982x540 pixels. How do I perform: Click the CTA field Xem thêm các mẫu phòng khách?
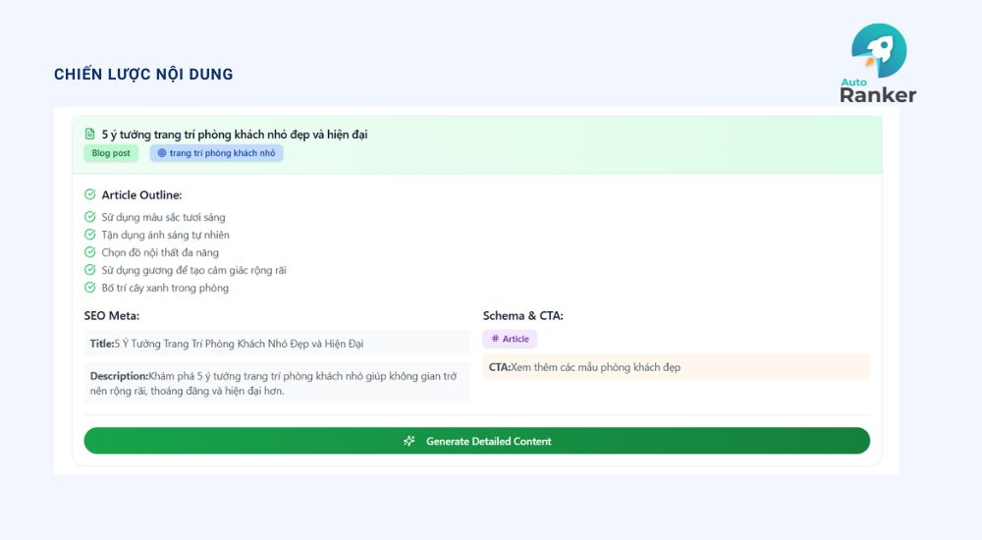(676, 367)
